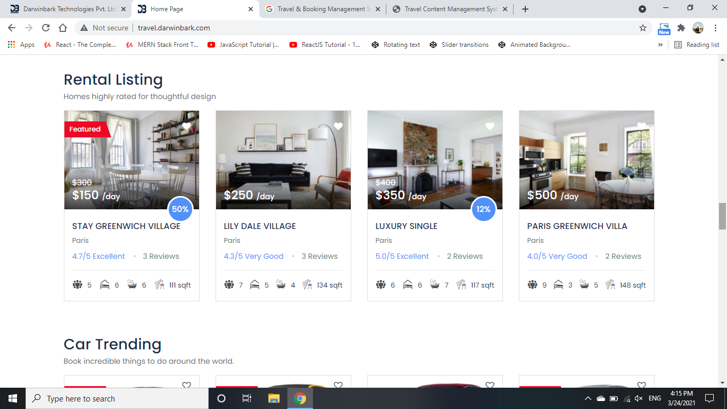Open Chrome extensions puzzle icon
This screenshot has width=727, height=409.
[x=681, y=28]
